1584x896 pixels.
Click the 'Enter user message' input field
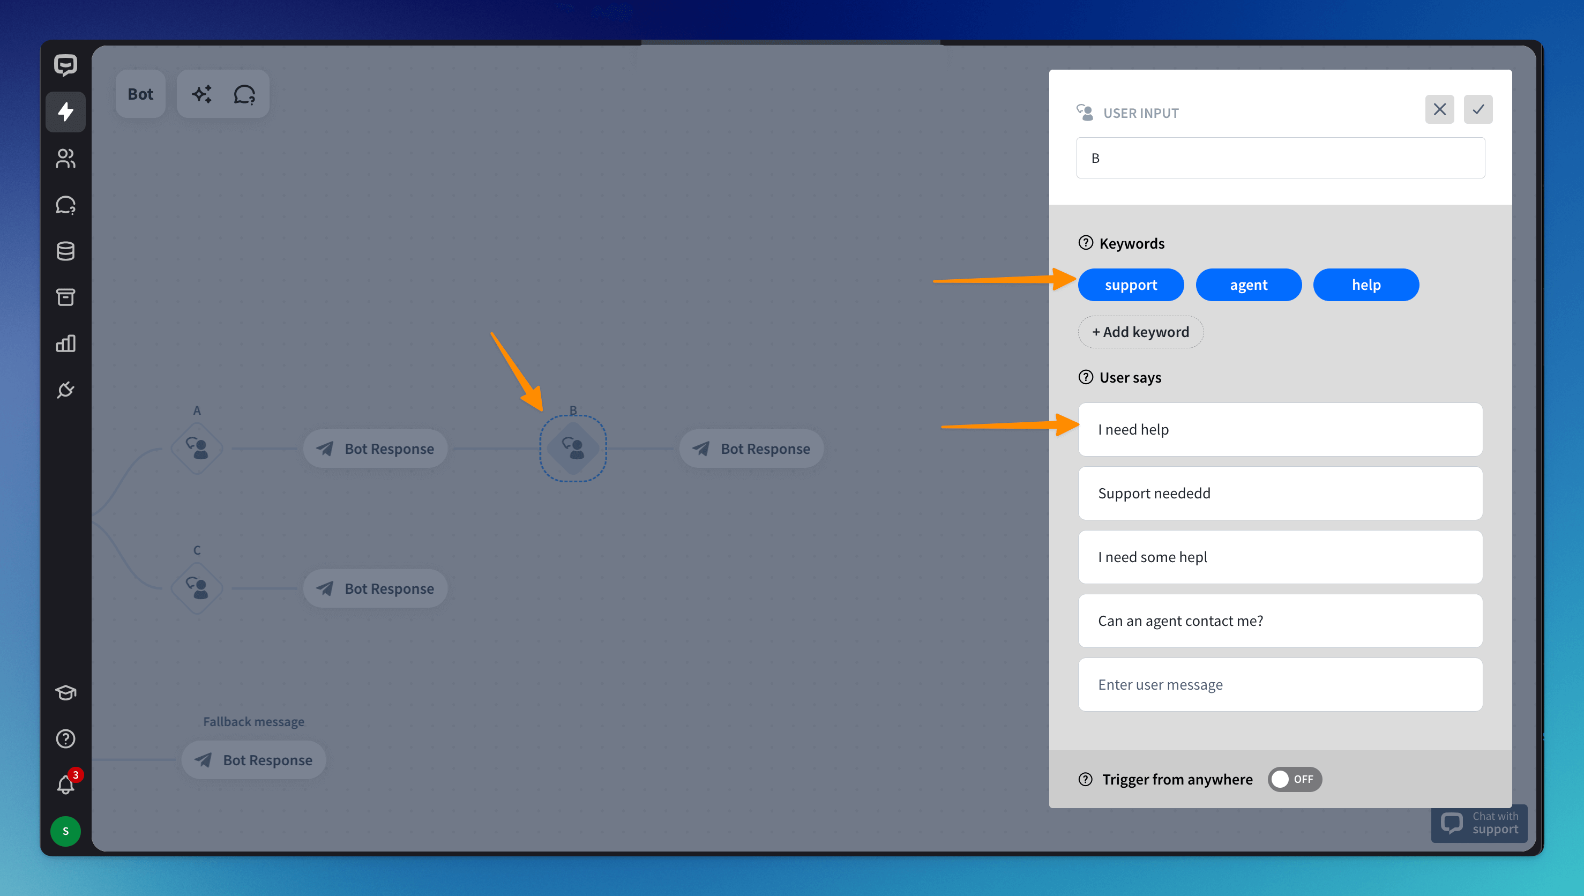click(1280, 684)
